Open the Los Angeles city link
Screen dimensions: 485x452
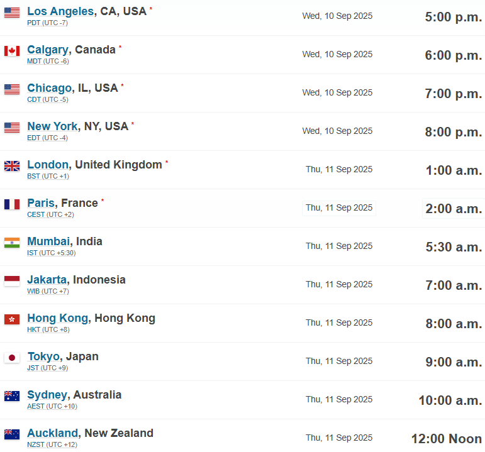[60, 11]
